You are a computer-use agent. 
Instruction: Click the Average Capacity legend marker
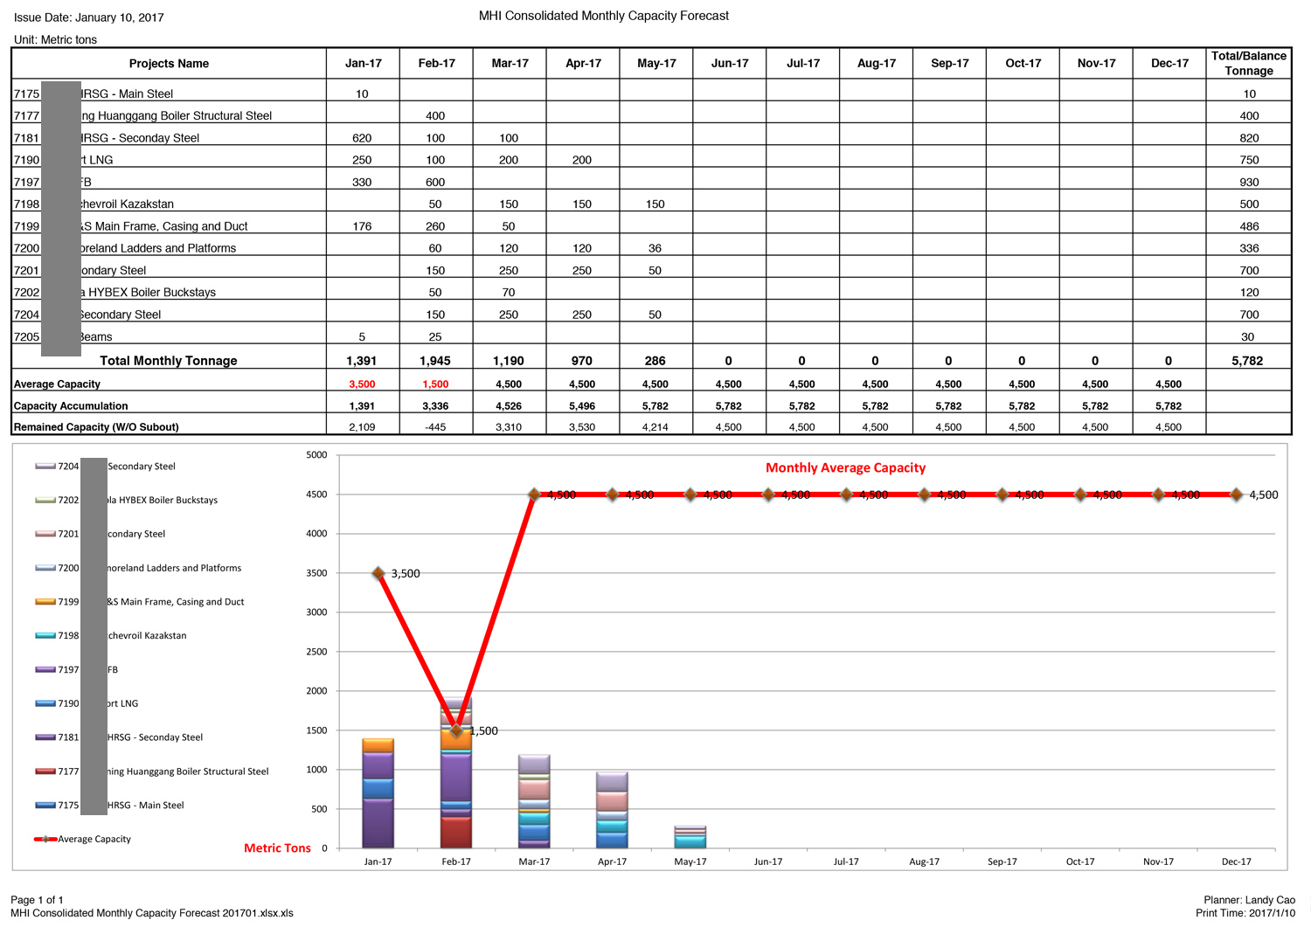[45, 840]
